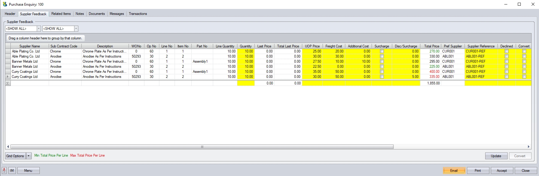This screenshot has height=176, width=539.
Task: Toggle Declined checkbox for Banner Metals Chrome row
Action: [506, 61]
